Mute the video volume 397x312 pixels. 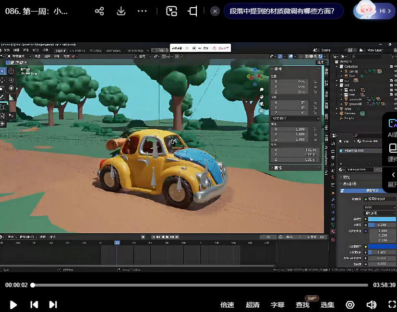pyautogui.click(x=371, y=305)
